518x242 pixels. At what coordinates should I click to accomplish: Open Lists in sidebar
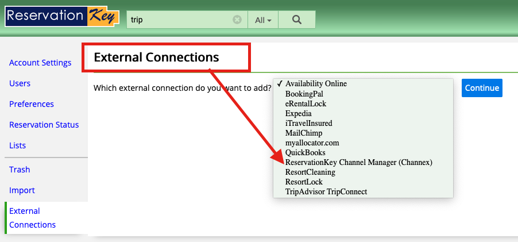(17, 145)
